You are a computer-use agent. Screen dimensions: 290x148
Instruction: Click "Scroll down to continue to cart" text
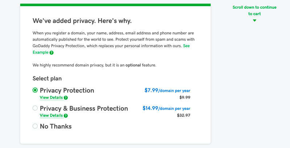point(254,11)
